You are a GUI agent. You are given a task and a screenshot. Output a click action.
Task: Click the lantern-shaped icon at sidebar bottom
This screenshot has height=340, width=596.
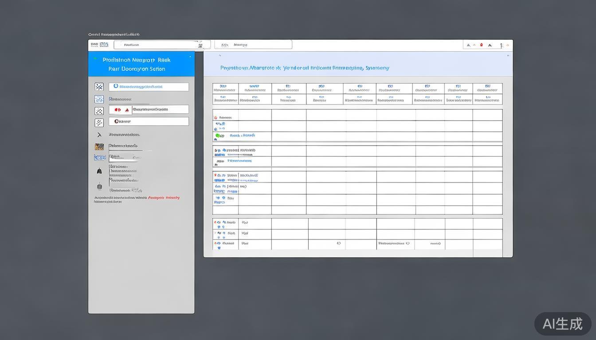[99, 186]
